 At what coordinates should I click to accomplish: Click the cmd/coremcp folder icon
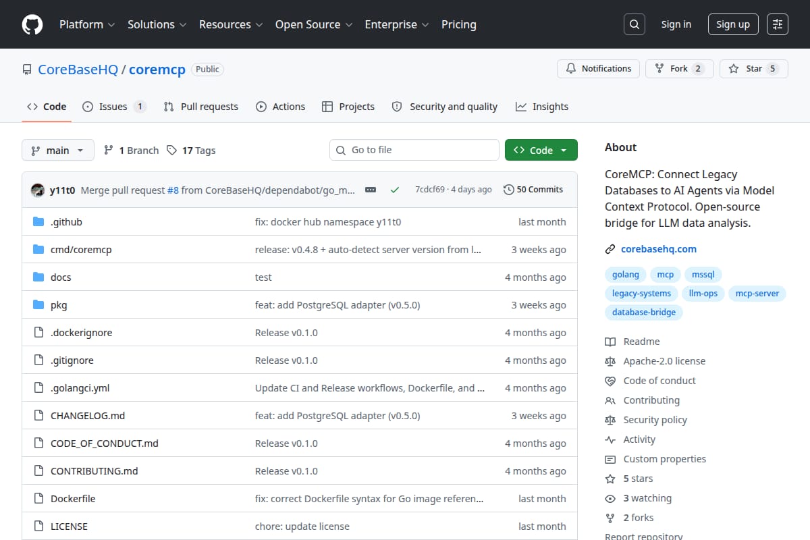[x=38, y=250]
